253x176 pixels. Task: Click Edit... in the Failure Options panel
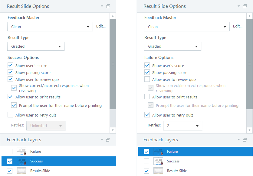coord(238,26)
